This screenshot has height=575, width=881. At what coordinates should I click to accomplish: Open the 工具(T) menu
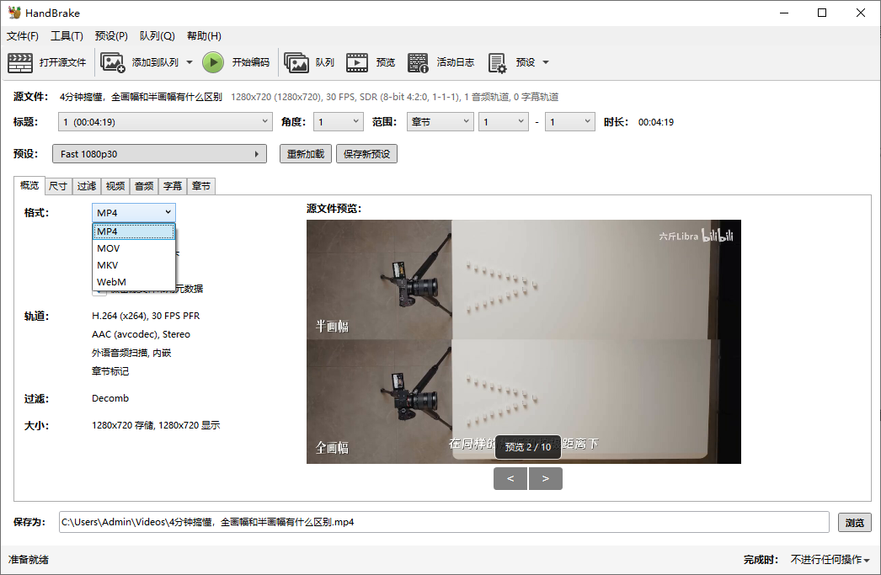tap(67, 36)
